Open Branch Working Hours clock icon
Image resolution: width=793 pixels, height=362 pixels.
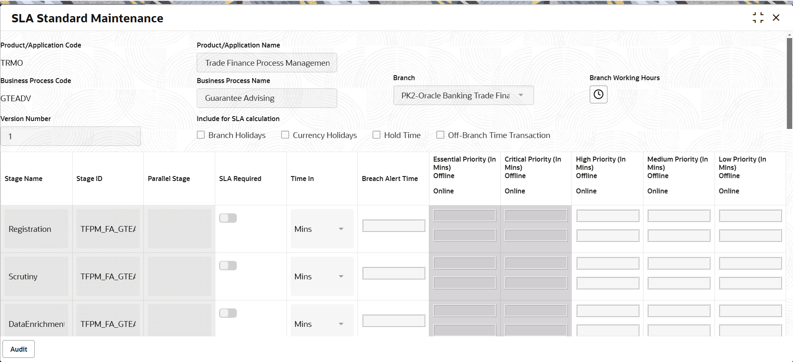598,95
